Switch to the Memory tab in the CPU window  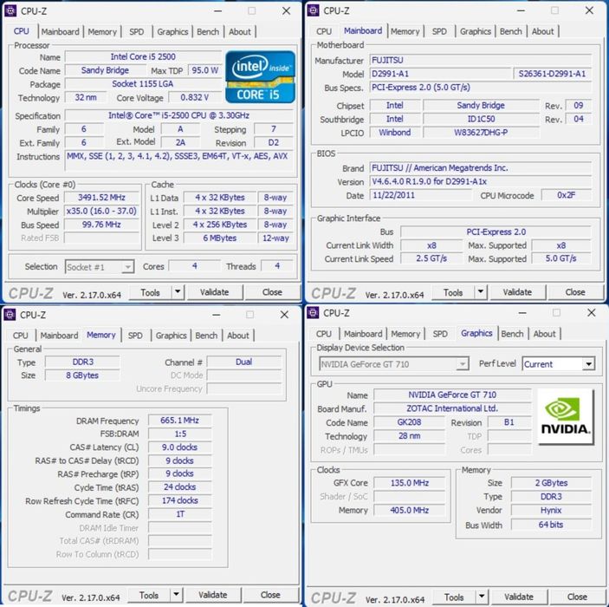click(x=102, y=32)
